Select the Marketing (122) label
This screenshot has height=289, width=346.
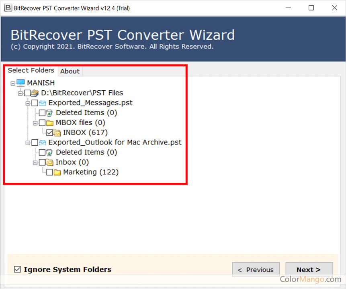click(91, 172)
